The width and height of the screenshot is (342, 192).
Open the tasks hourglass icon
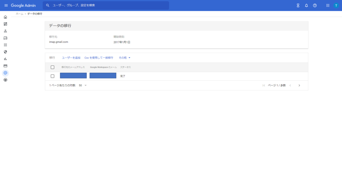298,5
